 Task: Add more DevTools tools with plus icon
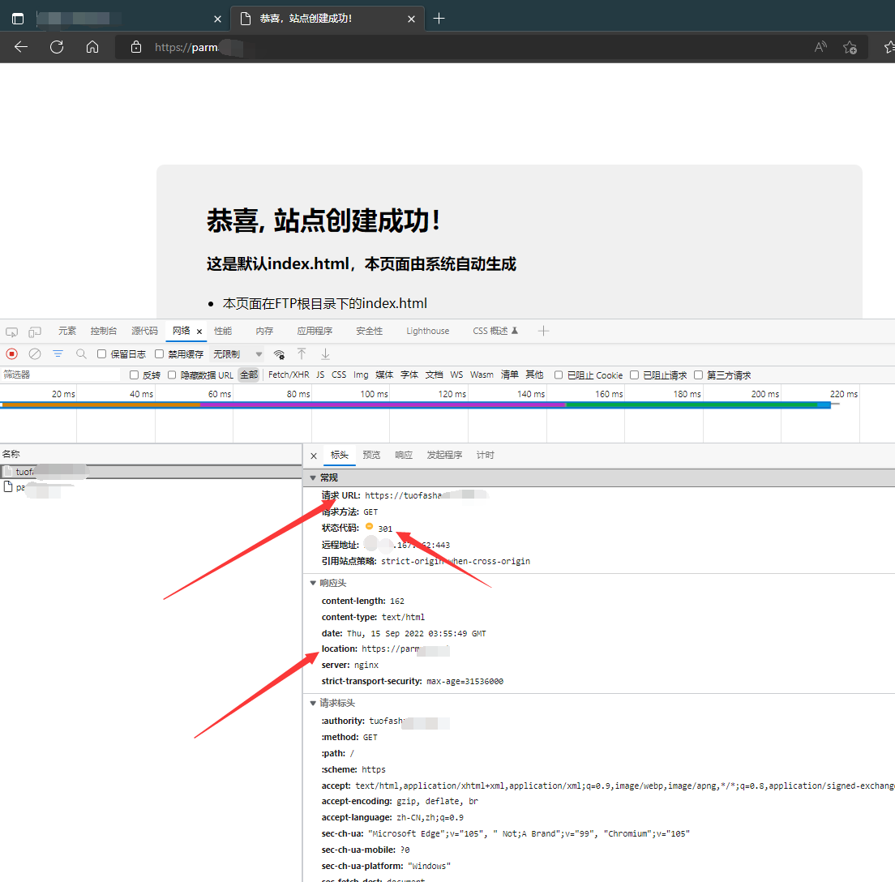click(543, 331)
